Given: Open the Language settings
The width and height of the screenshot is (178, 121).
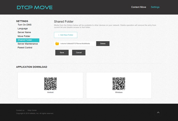Looking at the screenshot, I should pos(23,29).
